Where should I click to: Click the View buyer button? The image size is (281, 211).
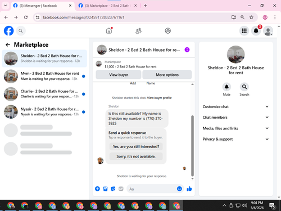click(x=119, y=75)
